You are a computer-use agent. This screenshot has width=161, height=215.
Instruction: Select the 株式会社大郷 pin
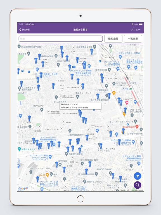(109, 70)
